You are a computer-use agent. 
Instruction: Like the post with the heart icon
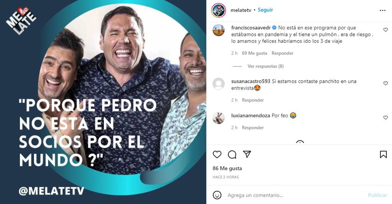[217, 155]
